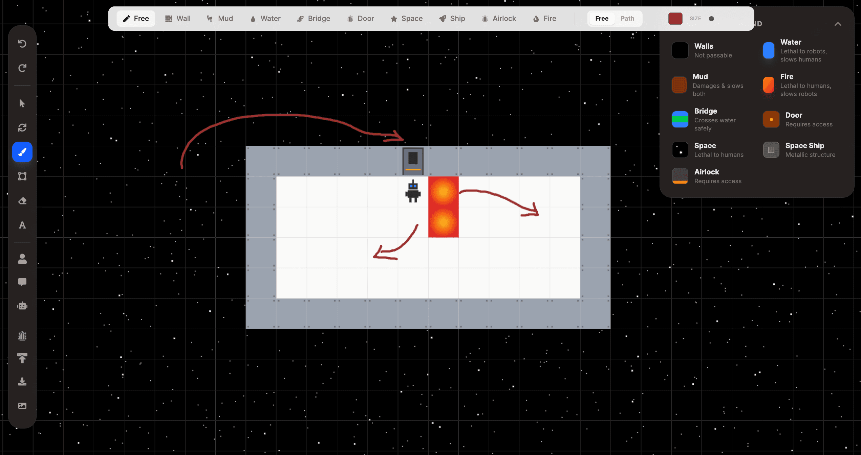Click the rotate refresh icon in sidebar
861x455 pixels.
22,127
